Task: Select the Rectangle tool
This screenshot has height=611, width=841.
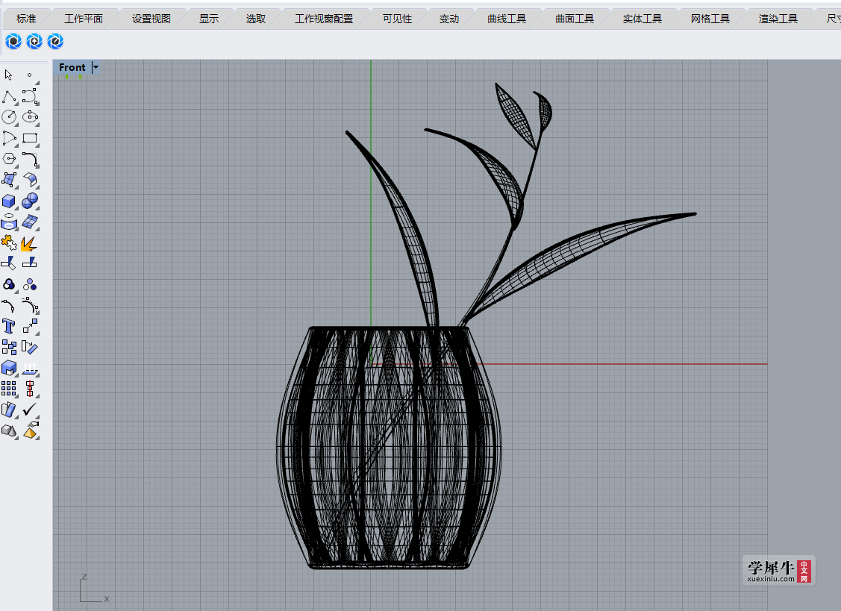Action: 30,139
